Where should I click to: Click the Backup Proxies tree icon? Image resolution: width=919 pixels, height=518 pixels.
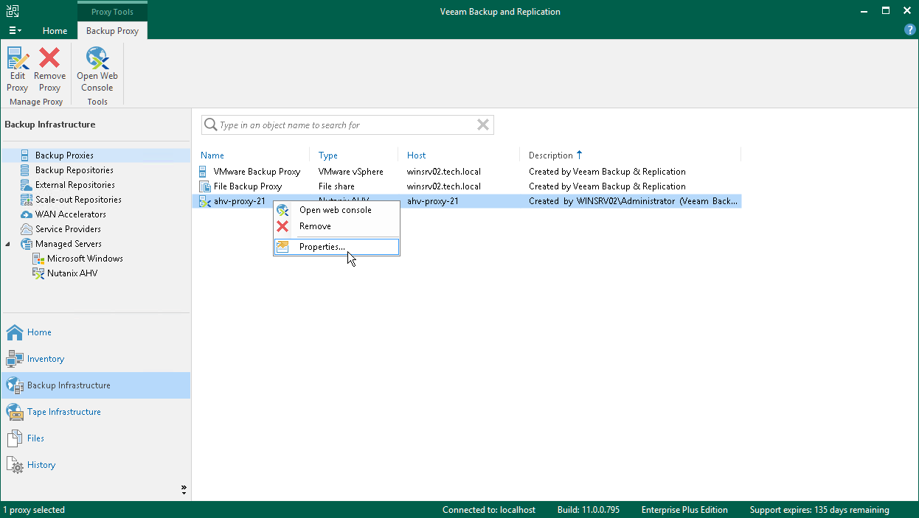coord(25,155)
